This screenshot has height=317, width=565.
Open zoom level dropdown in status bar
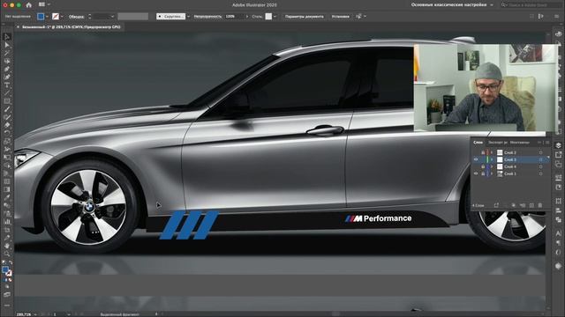(35, 314)
